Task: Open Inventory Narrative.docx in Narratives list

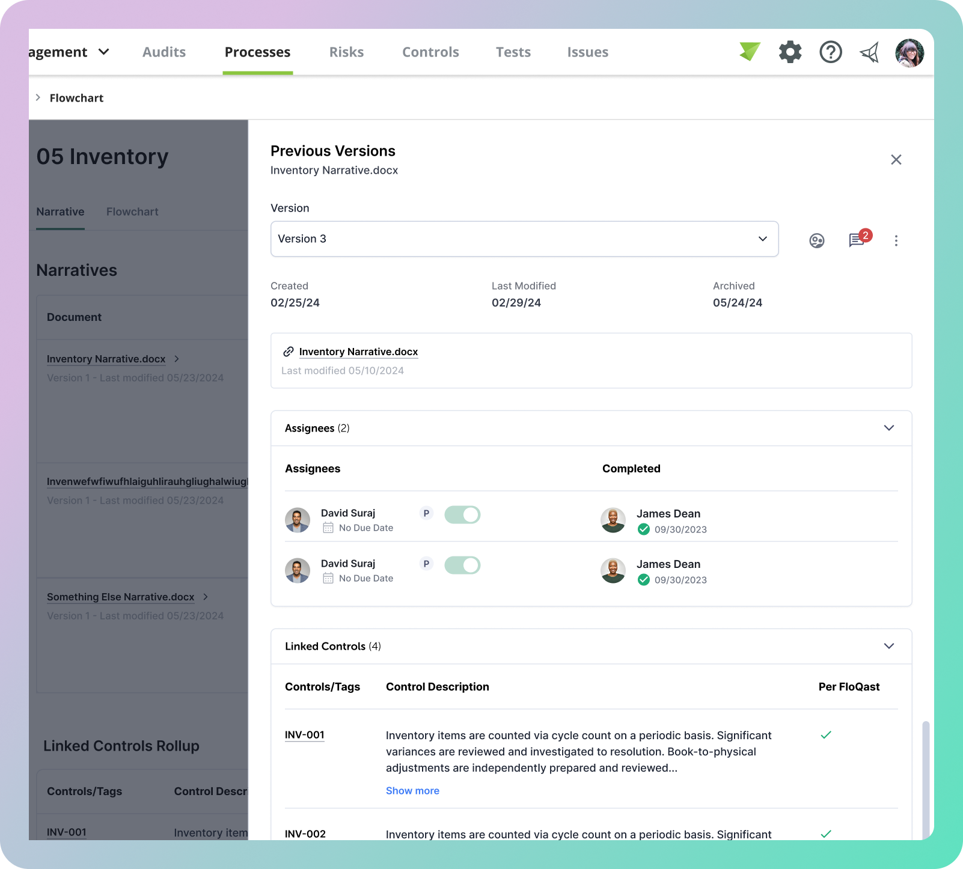Action: pyautogui.click(x=106, y=359)
